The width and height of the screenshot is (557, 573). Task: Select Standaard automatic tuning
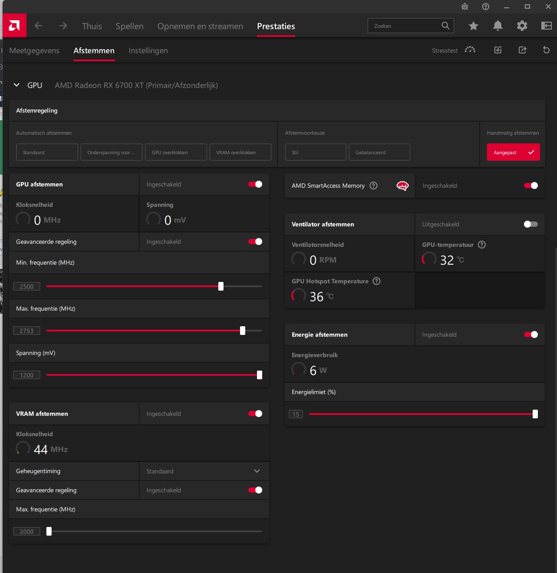tap(47, 152)
